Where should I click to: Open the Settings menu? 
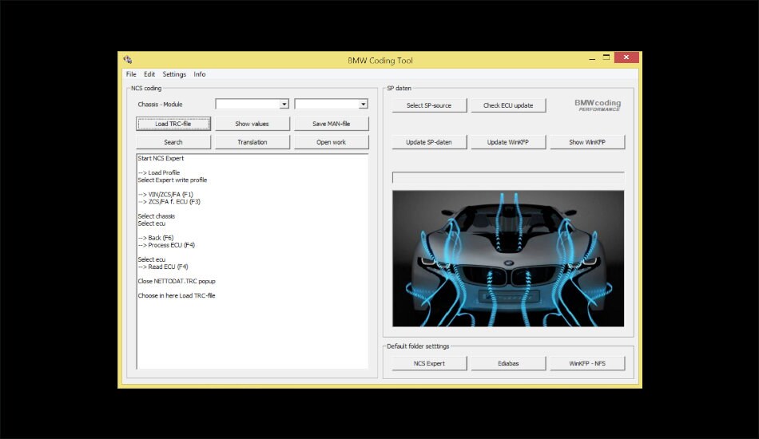click(x=174, y=74)
